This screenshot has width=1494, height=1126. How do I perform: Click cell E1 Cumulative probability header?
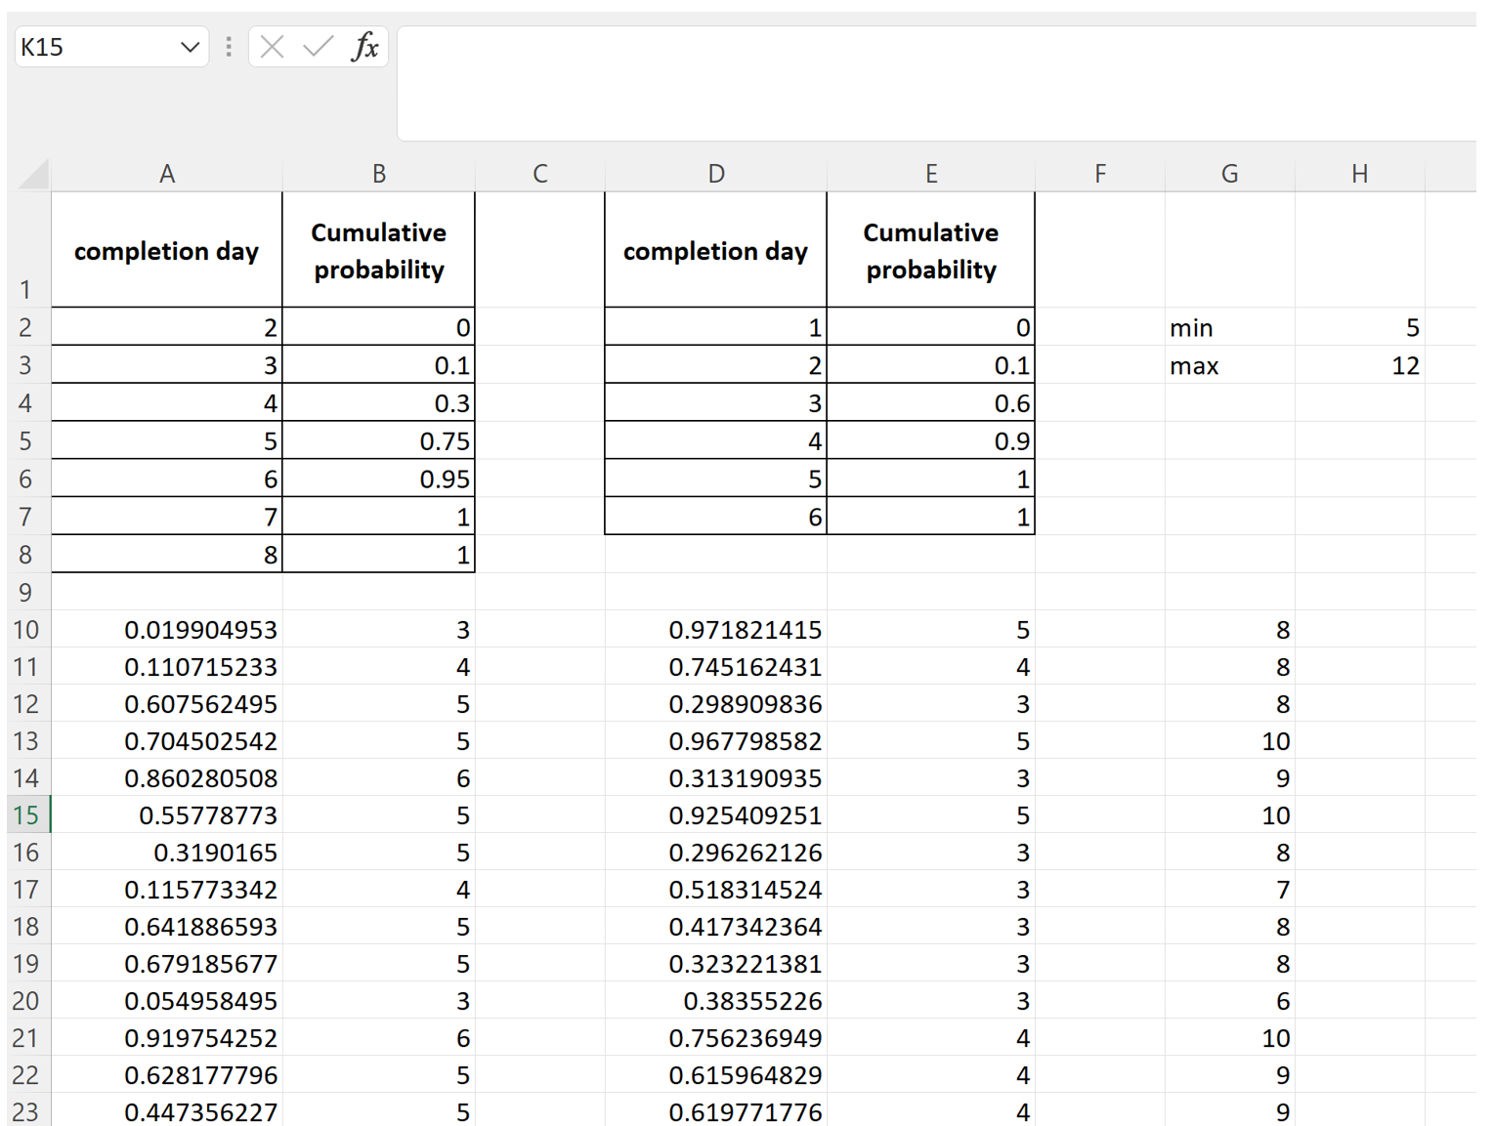click(x=930, y=251)
